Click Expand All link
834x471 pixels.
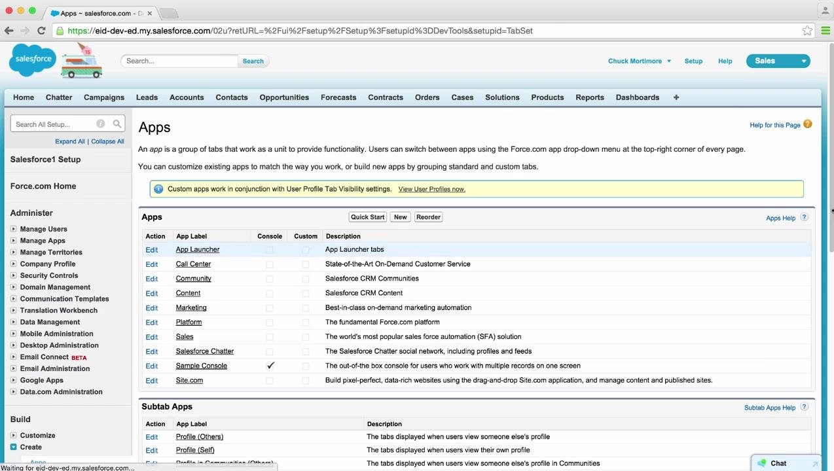(70, 141)
